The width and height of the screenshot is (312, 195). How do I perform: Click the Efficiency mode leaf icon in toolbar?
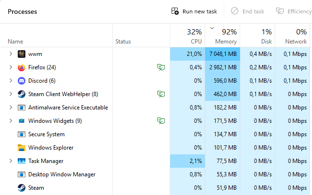coord(280,11)
